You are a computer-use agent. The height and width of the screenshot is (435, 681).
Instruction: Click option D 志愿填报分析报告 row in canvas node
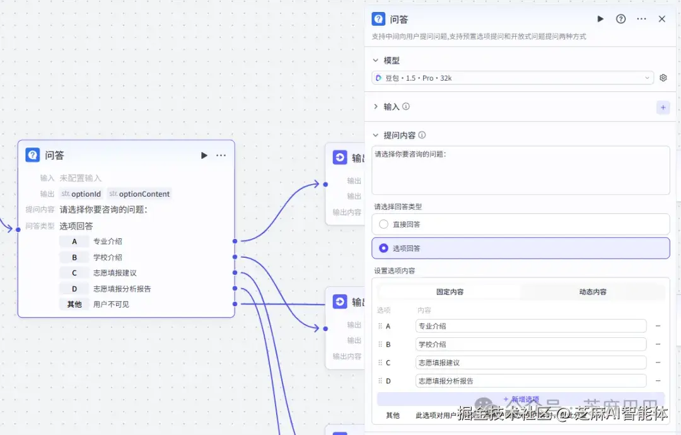[x=105, y=289]
